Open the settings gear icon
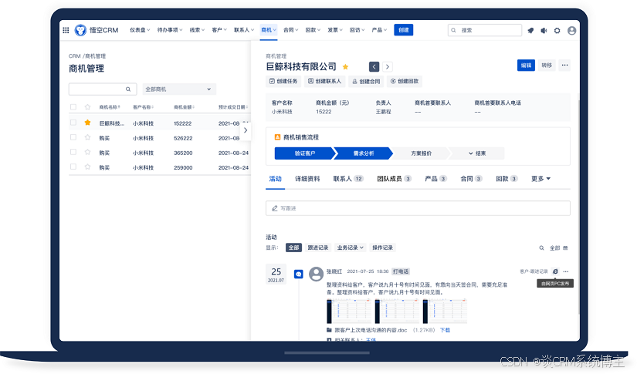This screenshot has width=637, height=374. click(557, 30)
